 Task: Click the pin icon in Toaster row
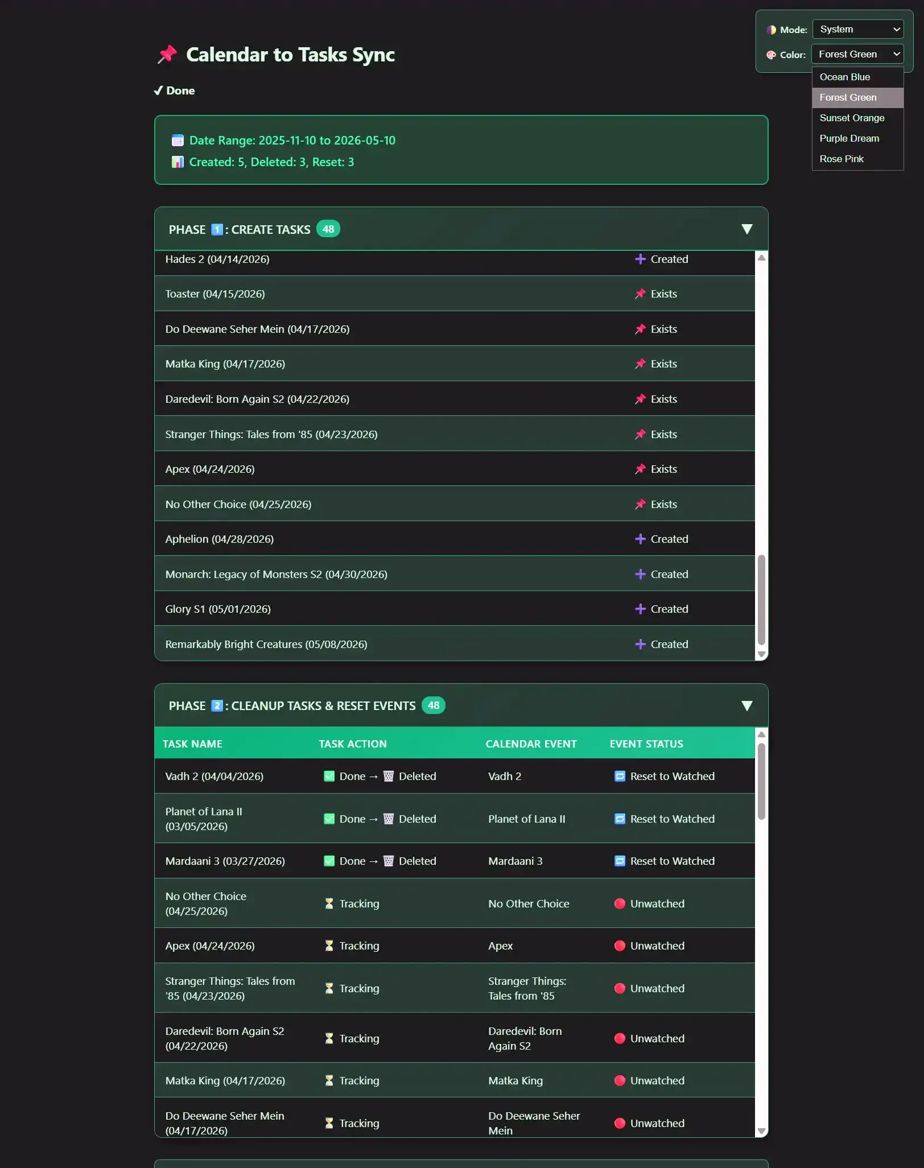[640, 294]
